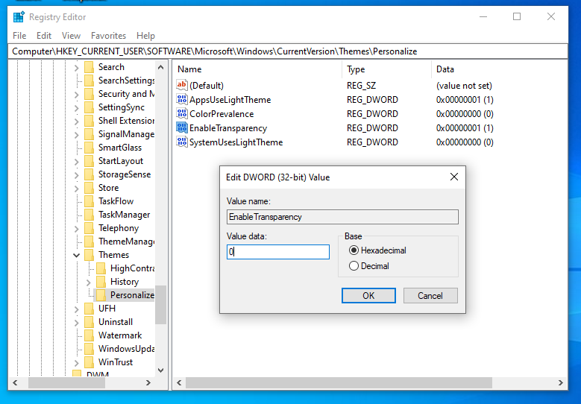Click the AppsUseLightTheme DWORD value icon
The height and width of the screenshot is (404, 581).
click(182, 100)
